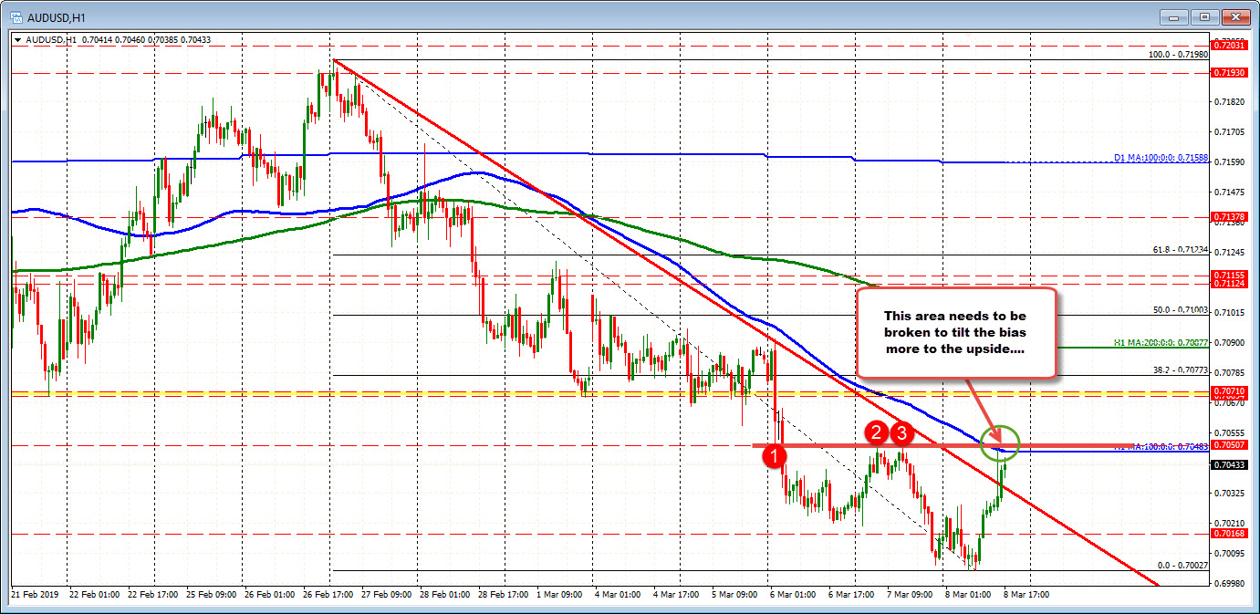Select the Fibonacci 50.0 - 0.71003 label
Image resolution: width=1260 pixels, height=614 pixels.
pyautogui.click(x=1180, y=310)
